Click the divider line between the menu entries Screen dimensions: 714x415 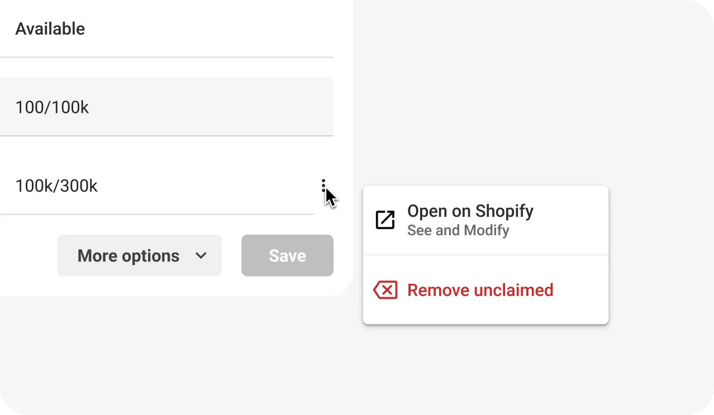[485, 255]
